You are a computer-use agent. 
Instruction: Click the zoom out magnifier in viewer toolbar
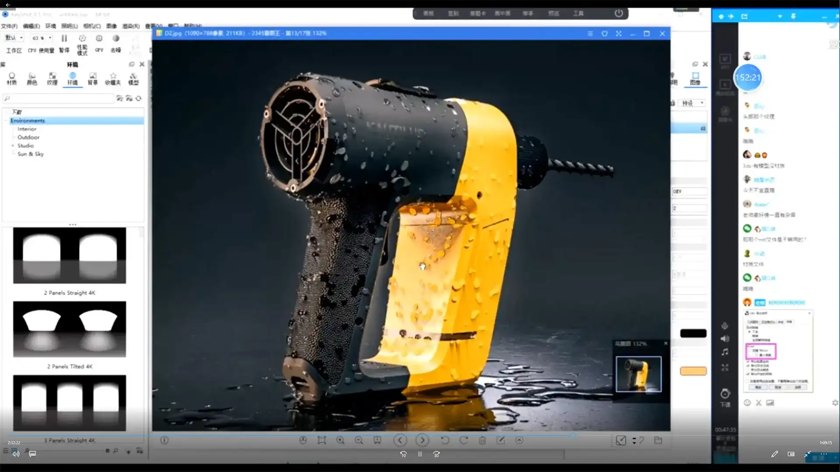point(359,441)
